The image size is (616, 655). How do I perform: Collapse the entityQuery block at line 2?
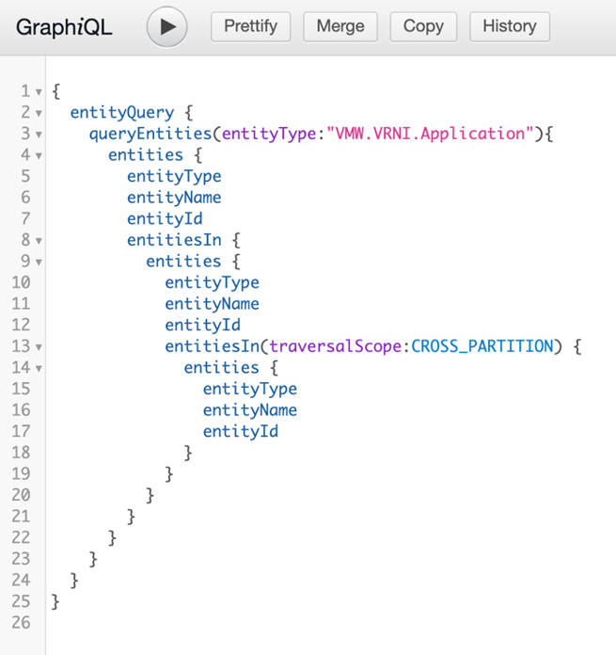pos(39,113)
